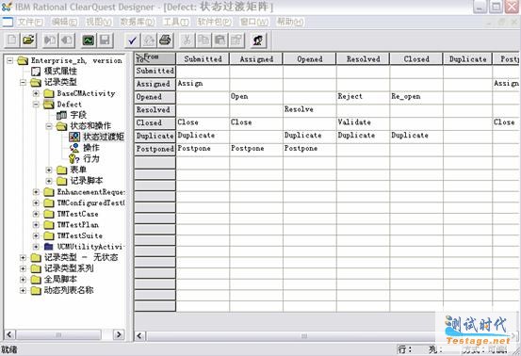Collapse the 记录类型 folder
Image resolution: width=521 pixels, height=356 pixels.
tap(23, 82)
